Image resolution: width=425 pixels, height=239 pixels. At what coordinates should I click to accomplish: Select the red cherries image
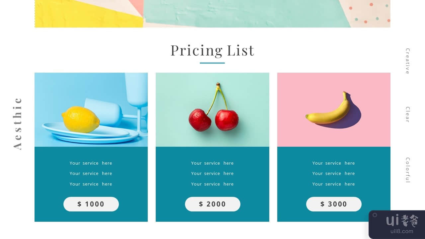coord(212,110)
